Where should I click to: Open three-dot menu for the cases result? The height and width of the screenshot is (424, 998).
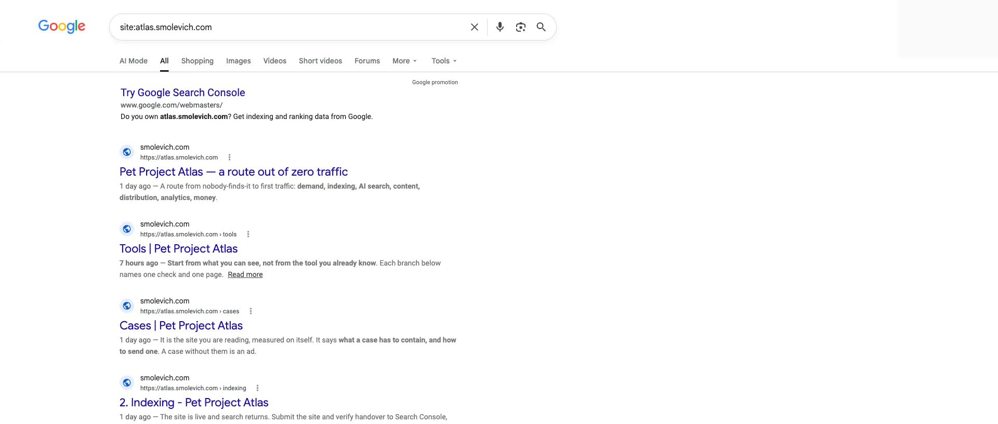tap(251, 311)
